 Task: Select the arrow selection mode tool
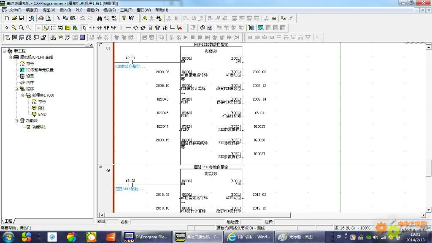tap(84, 28)
